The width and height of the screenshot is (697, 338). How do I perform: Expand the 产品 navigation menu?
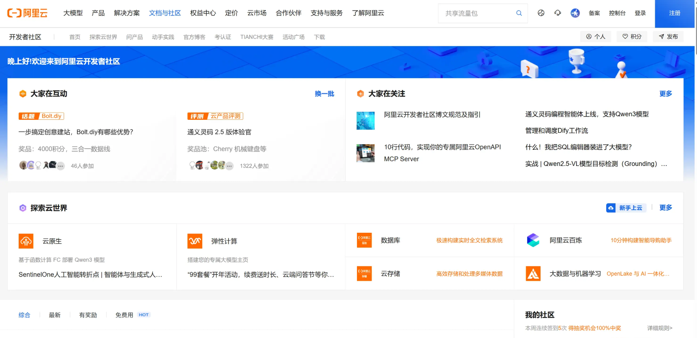pyautogui.click(x=98, y=13)
